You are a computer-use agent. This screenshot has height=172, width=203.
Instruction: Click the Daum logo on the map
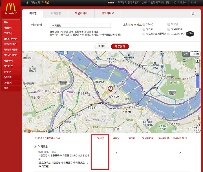coord(27,131)
